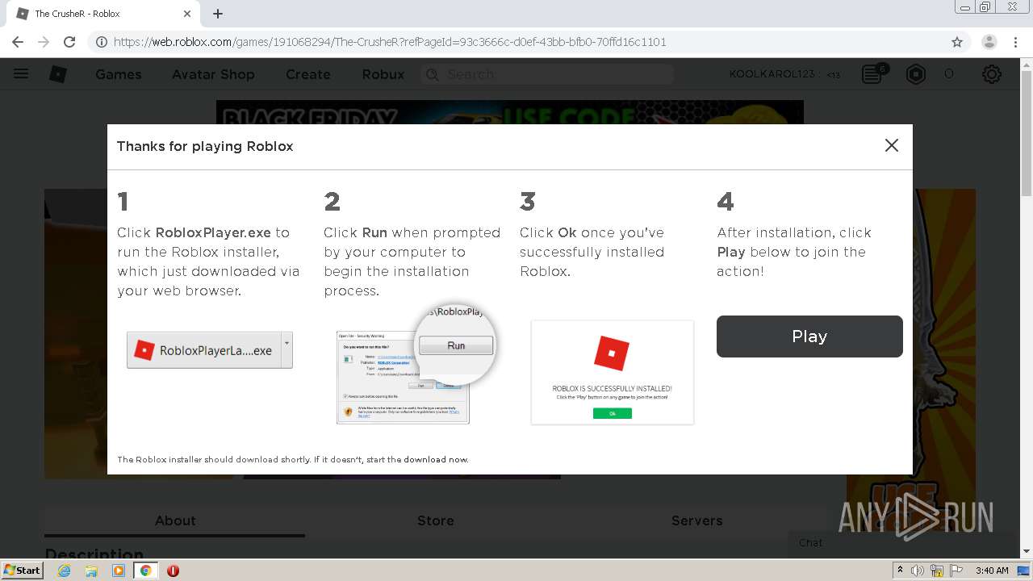
Task: Open the Roblox hamburger navigation menu
Action: (x=21, y=74)
